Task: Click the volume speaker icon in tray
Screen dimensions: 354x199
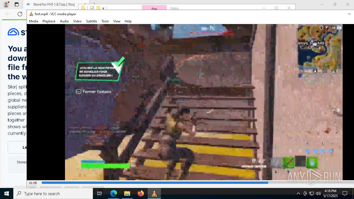Action: point(318,193)
